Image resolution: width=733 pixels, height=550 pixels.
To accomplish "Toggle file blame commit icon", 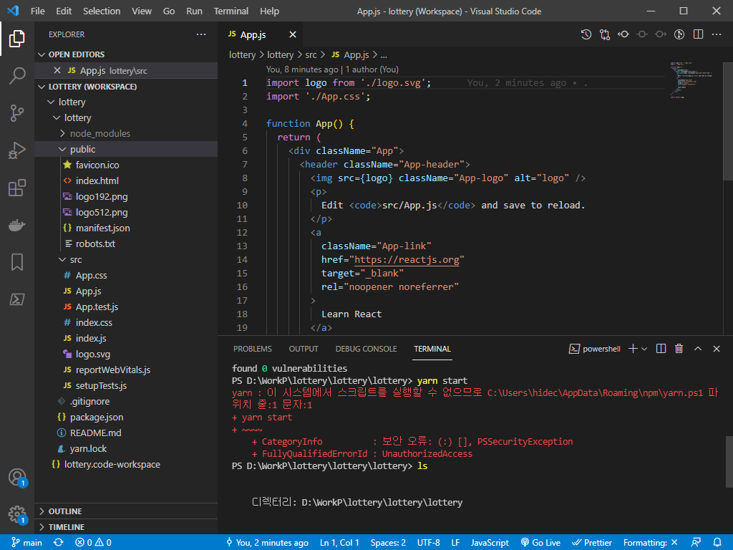I will tap(679, 34).
